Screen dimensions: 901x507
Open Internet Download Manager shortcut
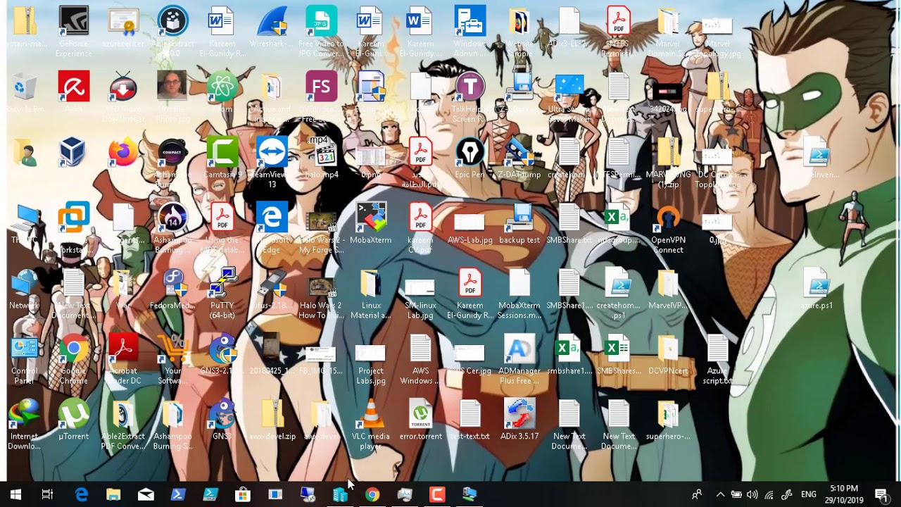click(25, 414)
